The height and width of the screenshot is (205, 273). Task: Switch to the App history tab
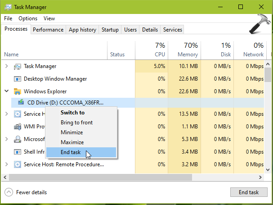tap(82, 30)
